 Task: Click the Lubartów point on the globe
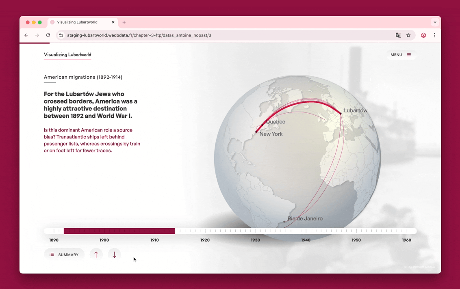click(341, 114)
